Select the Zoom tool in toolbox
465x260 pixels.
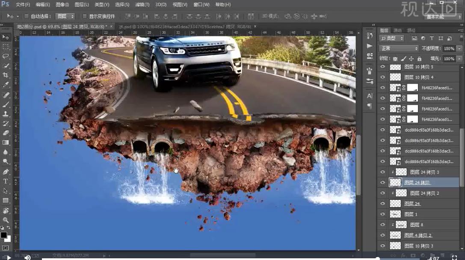pyautogui.click(x=6, y=220)
